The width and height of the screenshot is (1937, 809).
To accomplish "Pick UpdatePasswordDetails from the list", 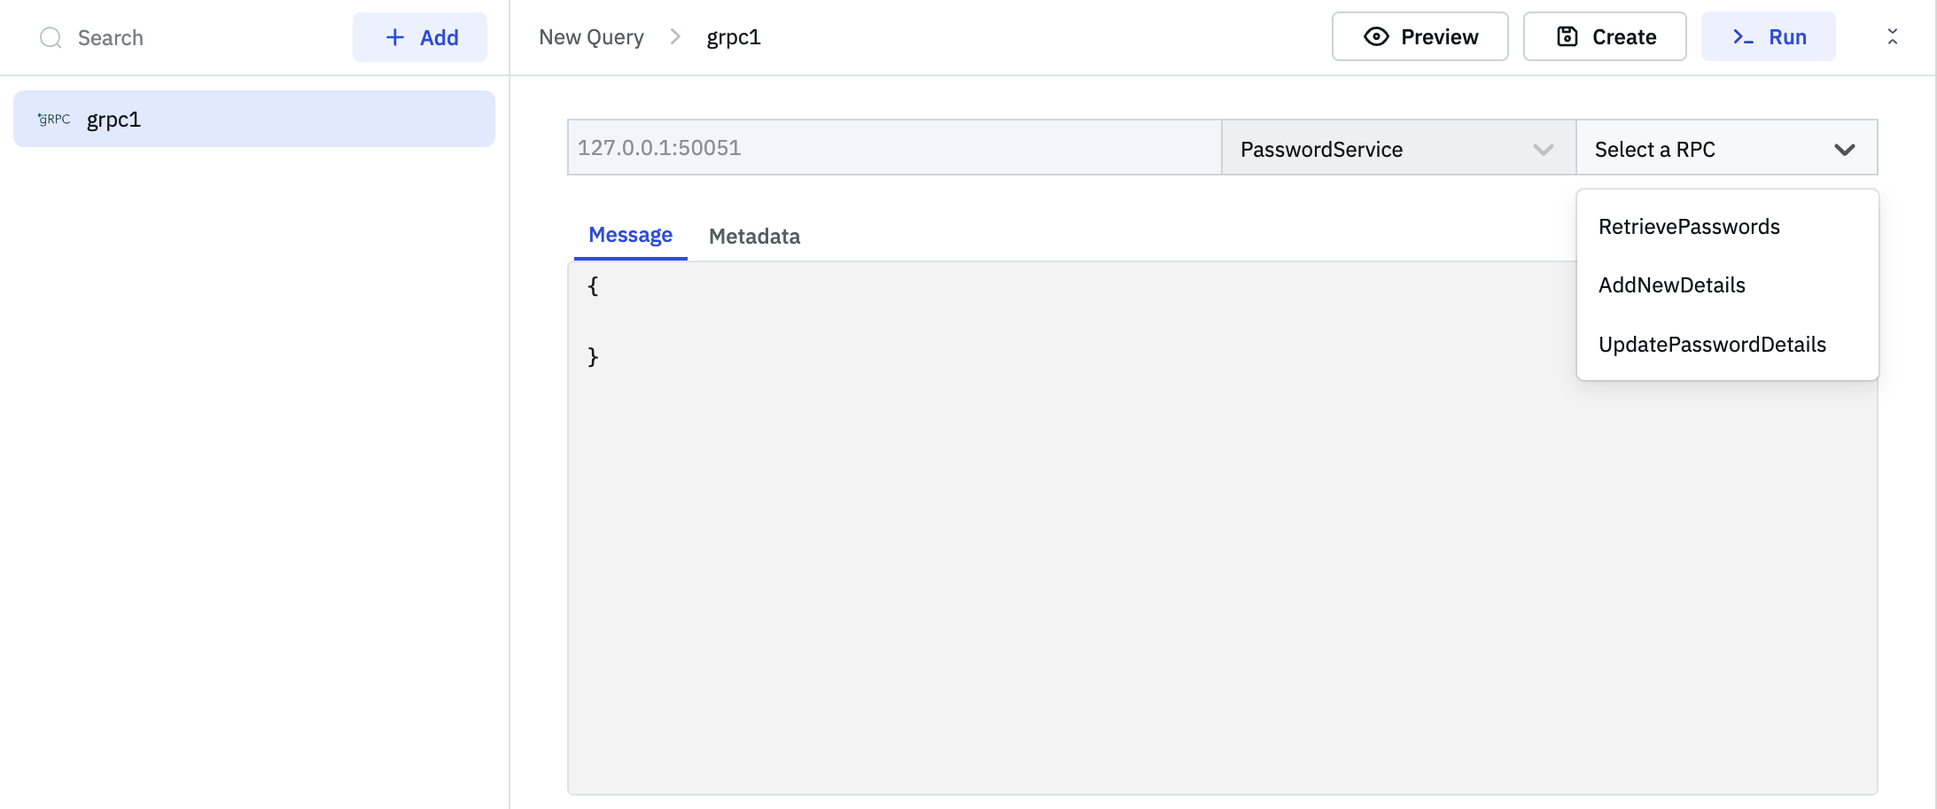I will (1712, 345).
